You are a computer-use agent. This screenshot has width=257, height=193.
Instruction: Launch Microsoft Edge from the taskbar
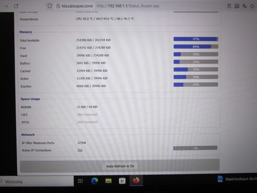(94, 181)
